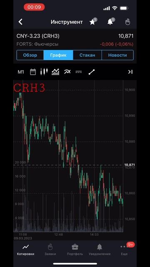Tap the FORTS: Фьючерсы label

click(37, 44)
